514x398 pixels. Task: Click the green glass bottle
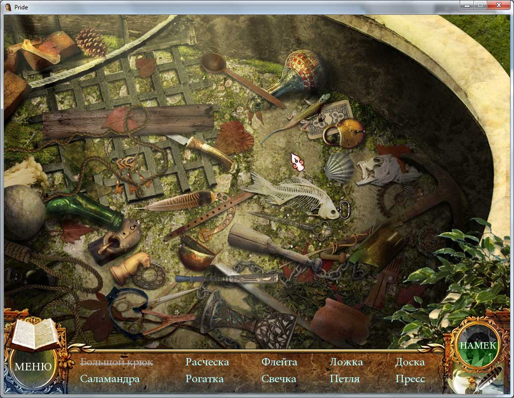coord(84,206)
